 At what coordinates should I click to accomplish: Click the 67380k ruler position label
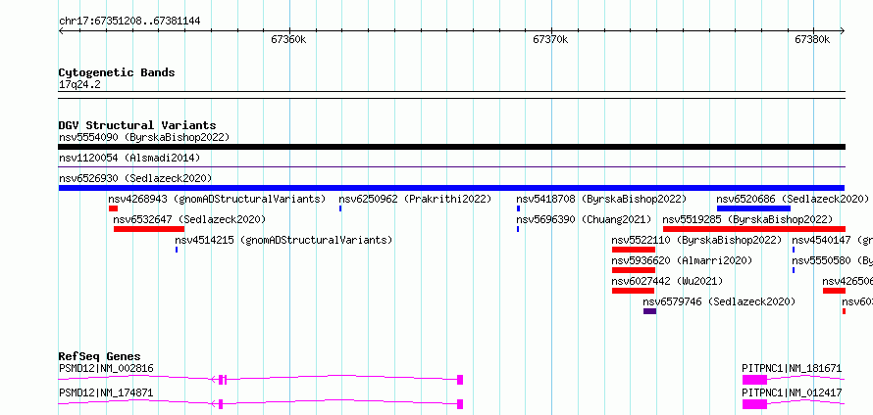812,39
